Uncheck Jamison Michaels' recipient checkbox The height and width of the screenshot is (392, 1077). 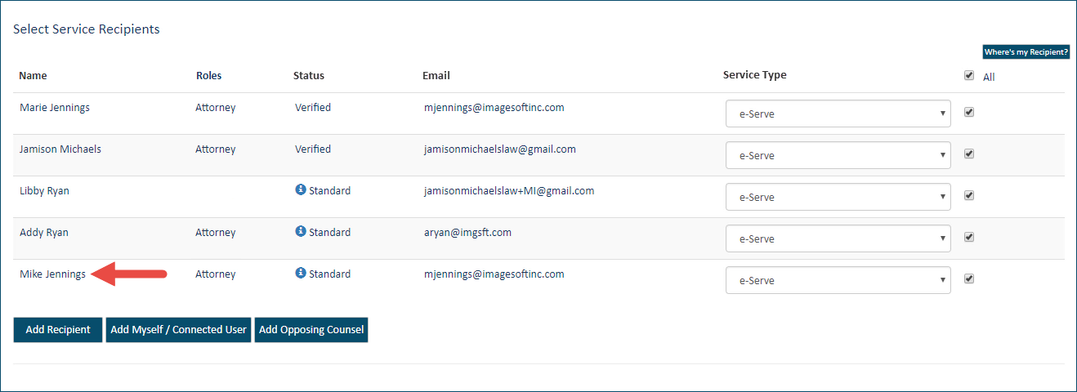[x=969, y=154]
